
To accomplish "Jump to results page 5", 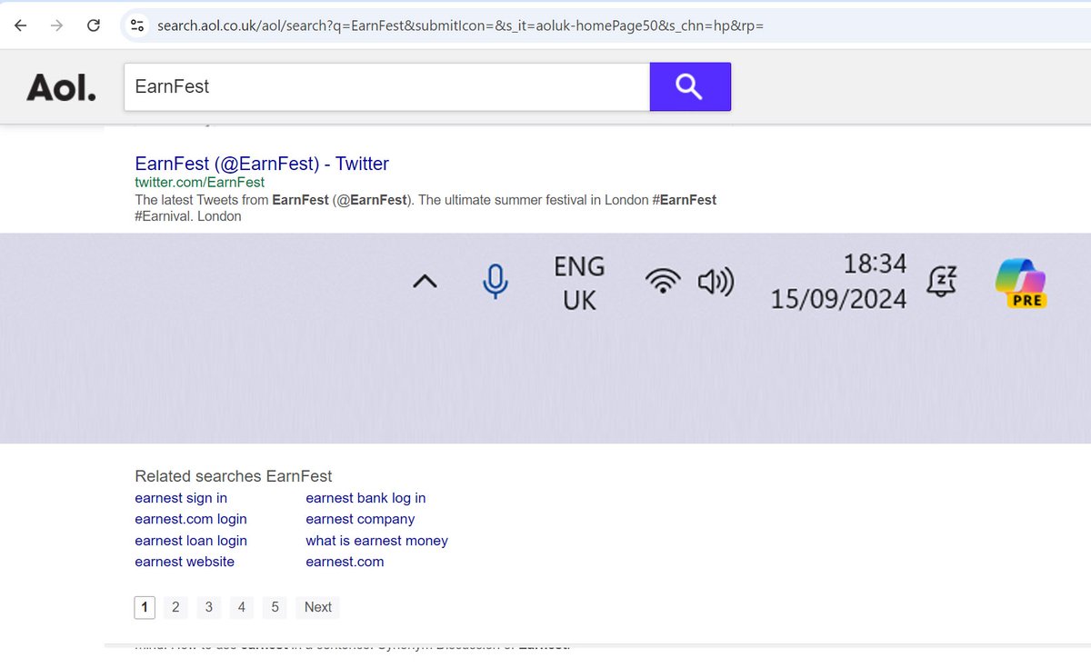I will (x=275, y=607).
